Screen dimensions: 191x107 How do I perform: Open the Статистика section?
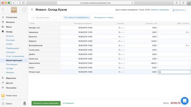coord(11,17)
